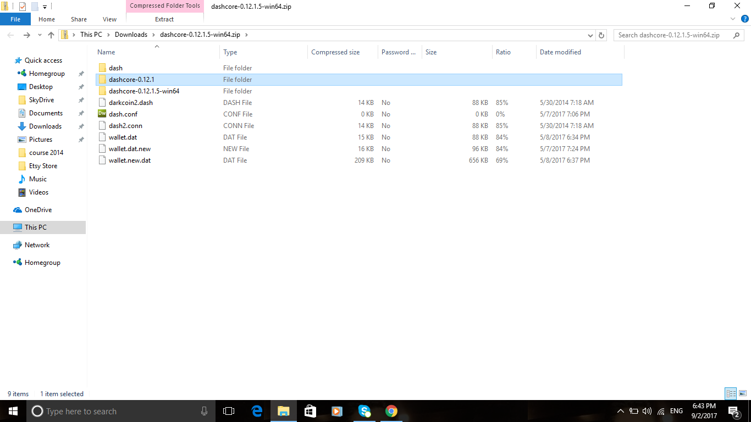Image resolution: width=751 pixels, height=422 pixels.
Task: Open the Share ribbon tab
Action: pyautogui.click(x=79, y=19)
